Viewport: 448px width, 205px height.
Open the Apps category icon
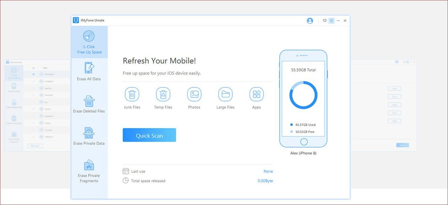[257, 94]
